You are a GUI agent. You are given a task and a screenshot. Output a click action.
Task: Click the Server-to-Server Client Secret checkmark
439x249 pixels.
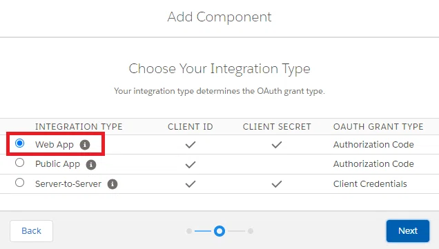point(277,183)
